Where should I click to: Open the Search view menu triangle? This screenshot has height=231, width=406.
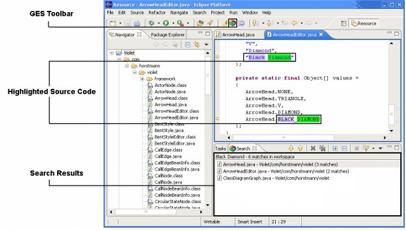(x=381, y=148)
